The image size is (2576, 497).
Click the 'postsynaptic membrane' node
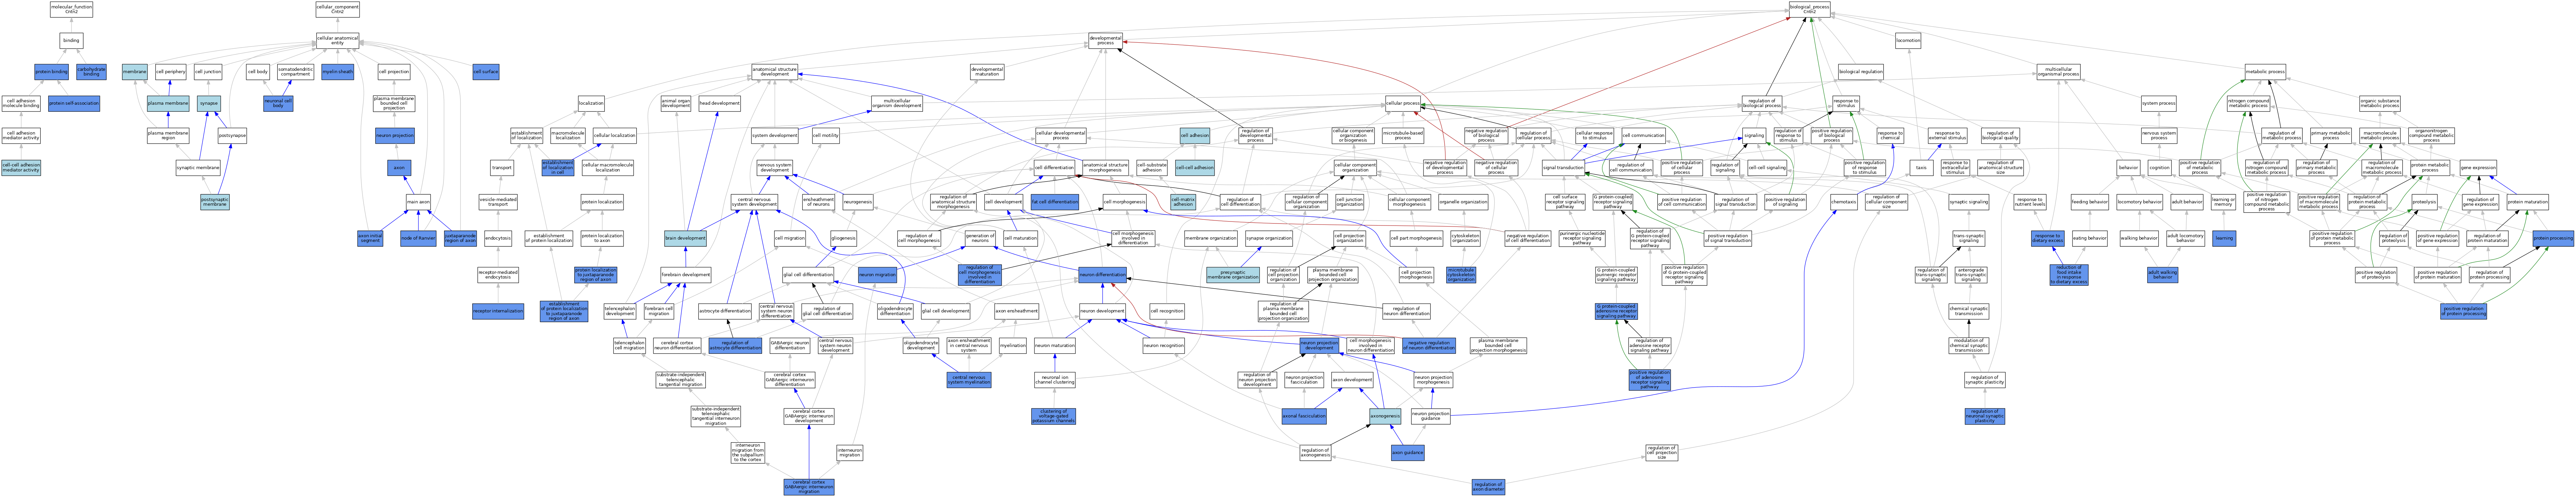(215, 202)
